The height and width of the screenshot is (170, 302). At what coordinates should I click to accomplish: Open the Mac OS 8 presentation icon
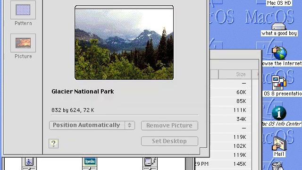coord(279,83)
